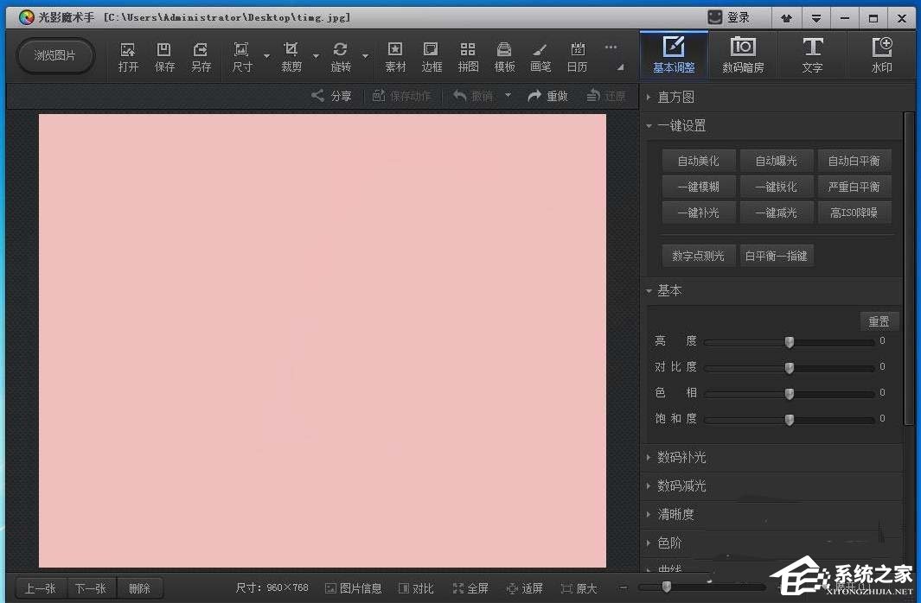Click the 白平衡一指键 button
This screenshot has width=921, height=603.
(x=776, y=255)
